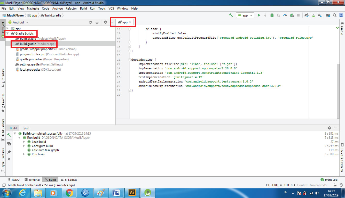Image resolution: width=345 pixels, height=198 pixels.
Task: Minimize the Build panel with minus icon
Action: click(336, 128)
